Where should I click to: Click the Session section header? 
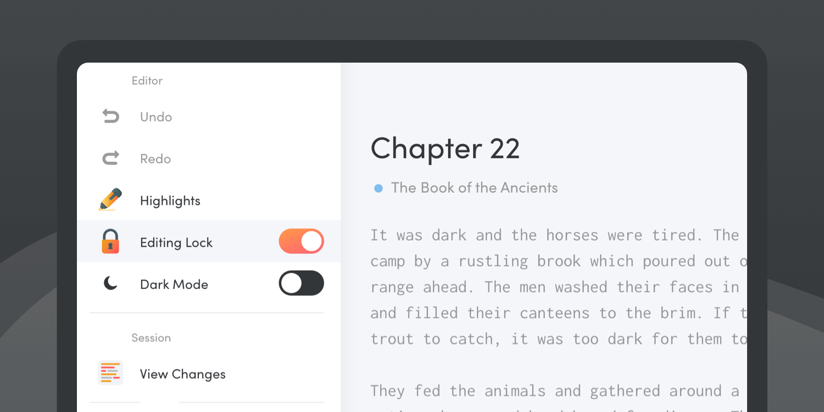151,338
